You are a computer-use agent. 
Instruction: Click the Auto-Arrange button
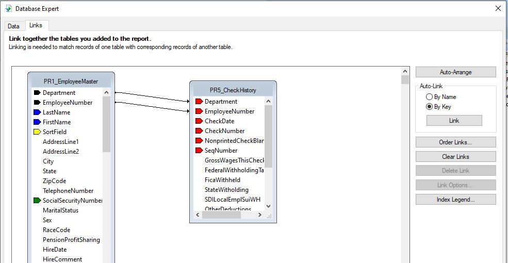coord(455,72)
